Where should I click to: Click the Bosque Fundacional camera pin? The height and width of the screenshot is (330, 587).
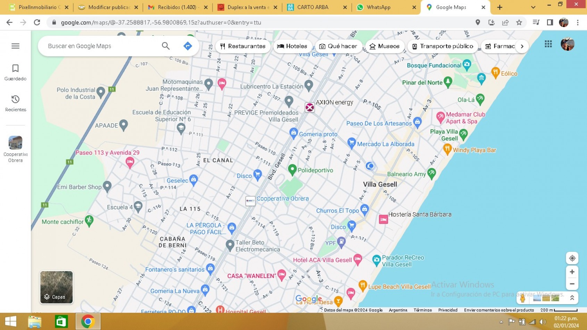(466, 64)
